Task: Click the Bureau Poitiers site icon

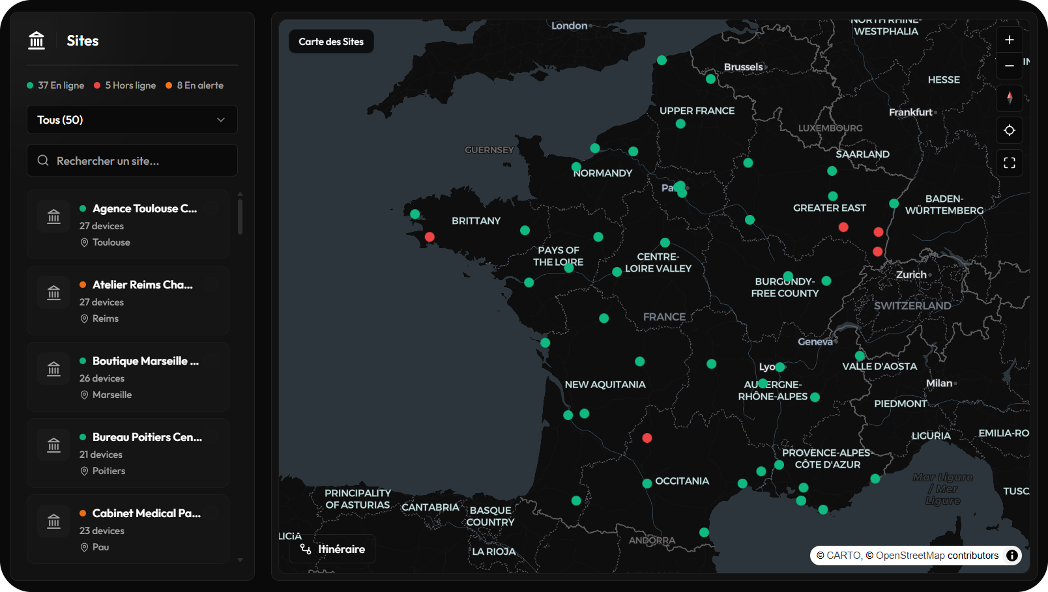Action: click(x=53, y=445)
